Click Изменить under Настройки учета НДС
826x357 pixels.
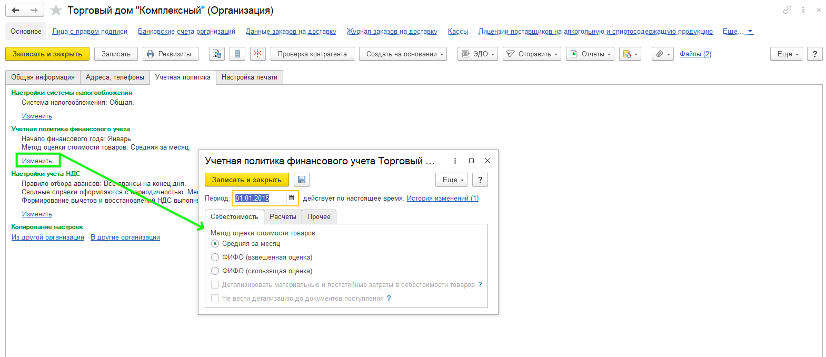(x=37, y=214)
